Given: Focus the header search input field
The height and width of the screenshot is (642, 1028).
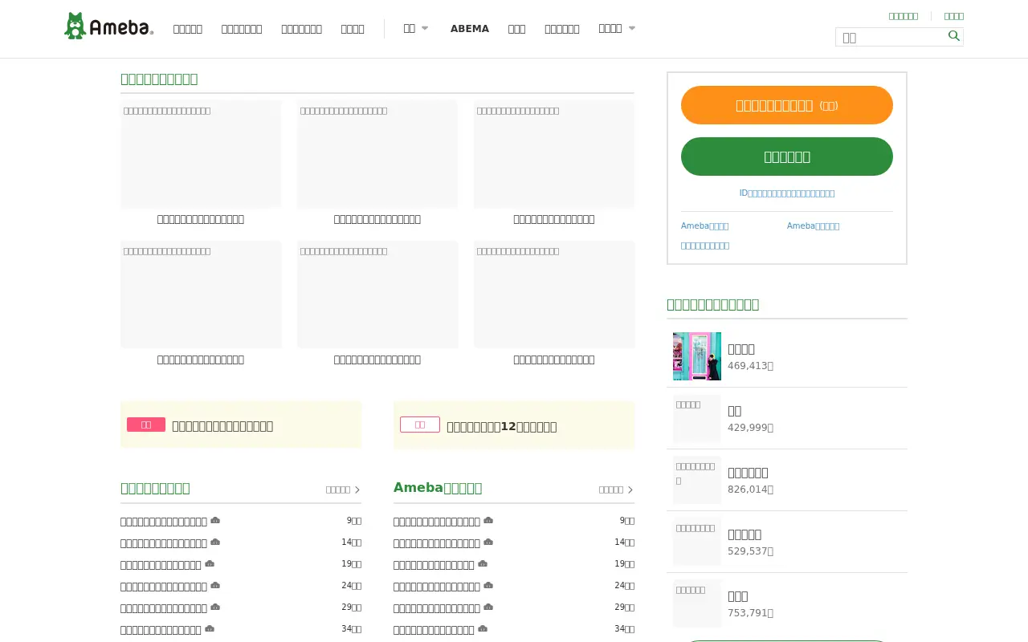Looking at the screenshot, I should coord(891,37).
